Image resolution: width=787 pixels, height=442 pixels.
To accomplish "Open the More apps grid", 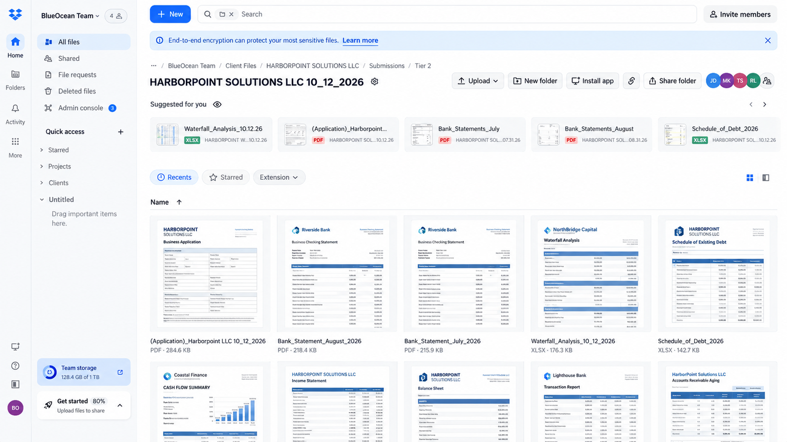I will tap(15, 147).
